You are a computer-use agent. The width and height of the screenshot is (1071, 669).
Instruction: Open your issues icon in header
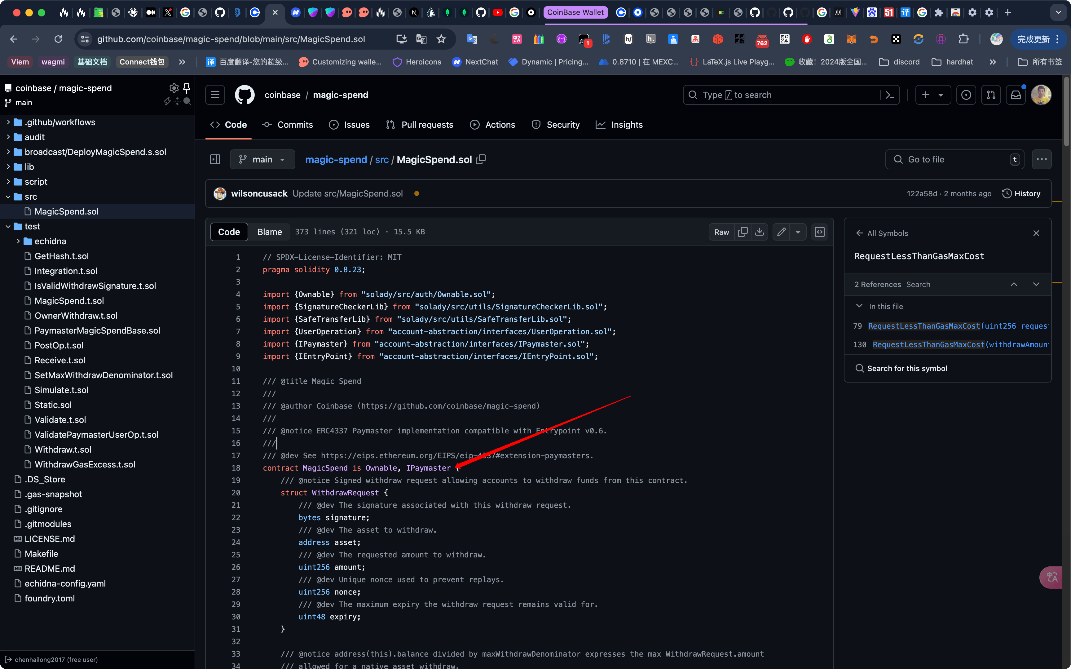click(966, 95)
